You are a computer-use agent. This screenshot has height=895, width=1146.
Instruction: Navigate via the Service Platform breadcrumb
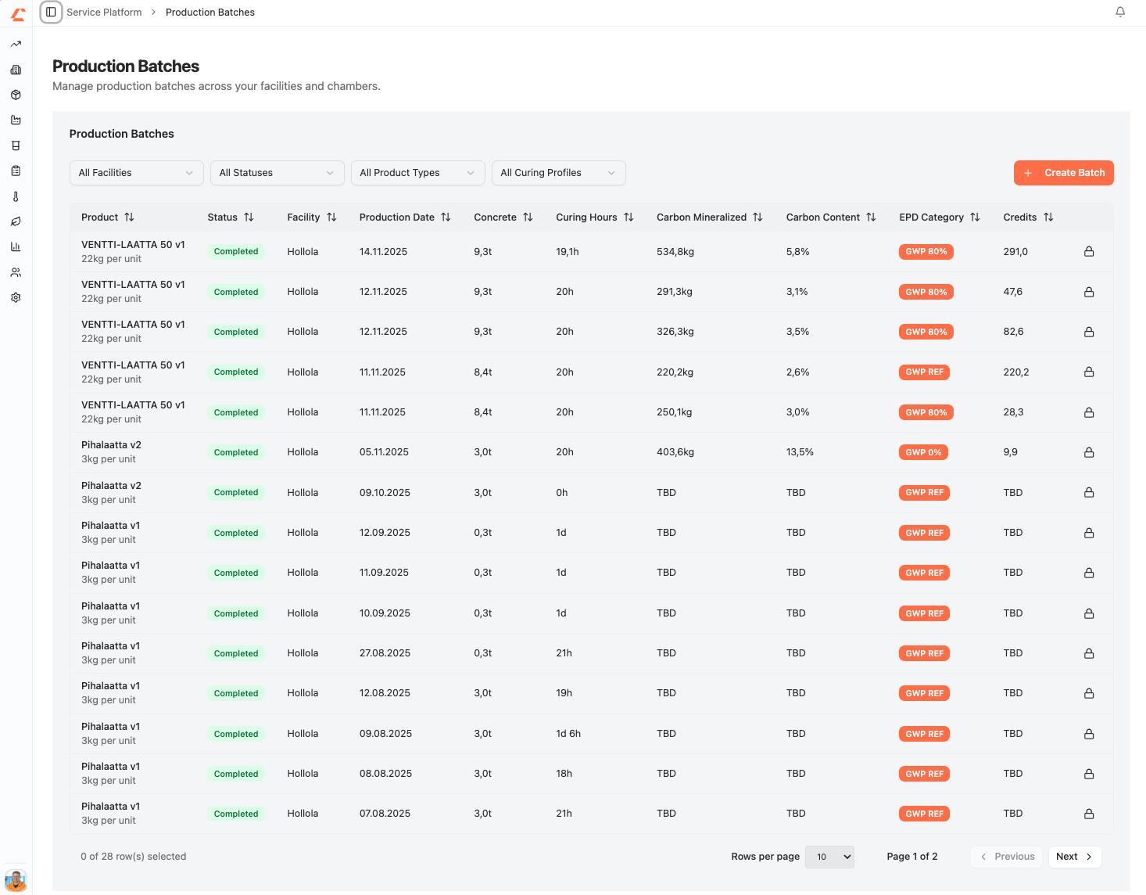(x=104, y=12)
